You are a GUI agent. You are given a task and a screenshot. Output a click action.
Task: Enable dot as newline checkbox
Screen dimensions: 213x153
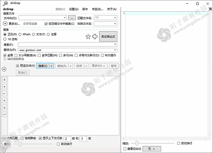click(76, 55)
